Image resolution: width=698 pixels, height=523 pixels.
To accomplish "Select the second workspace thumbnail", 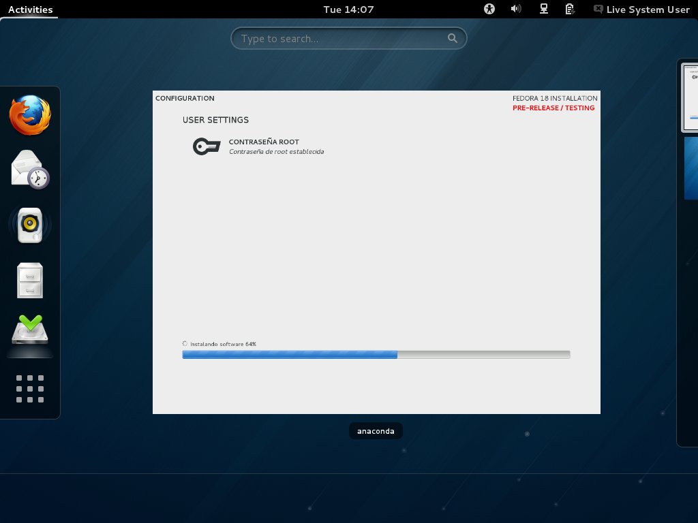I will [x=691, y=169].
